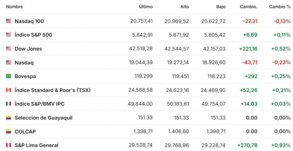This screenshot has height=151, width=293.
Task: Select the Brazil flag beside Bovespa
Action: [x=8, y=76]
